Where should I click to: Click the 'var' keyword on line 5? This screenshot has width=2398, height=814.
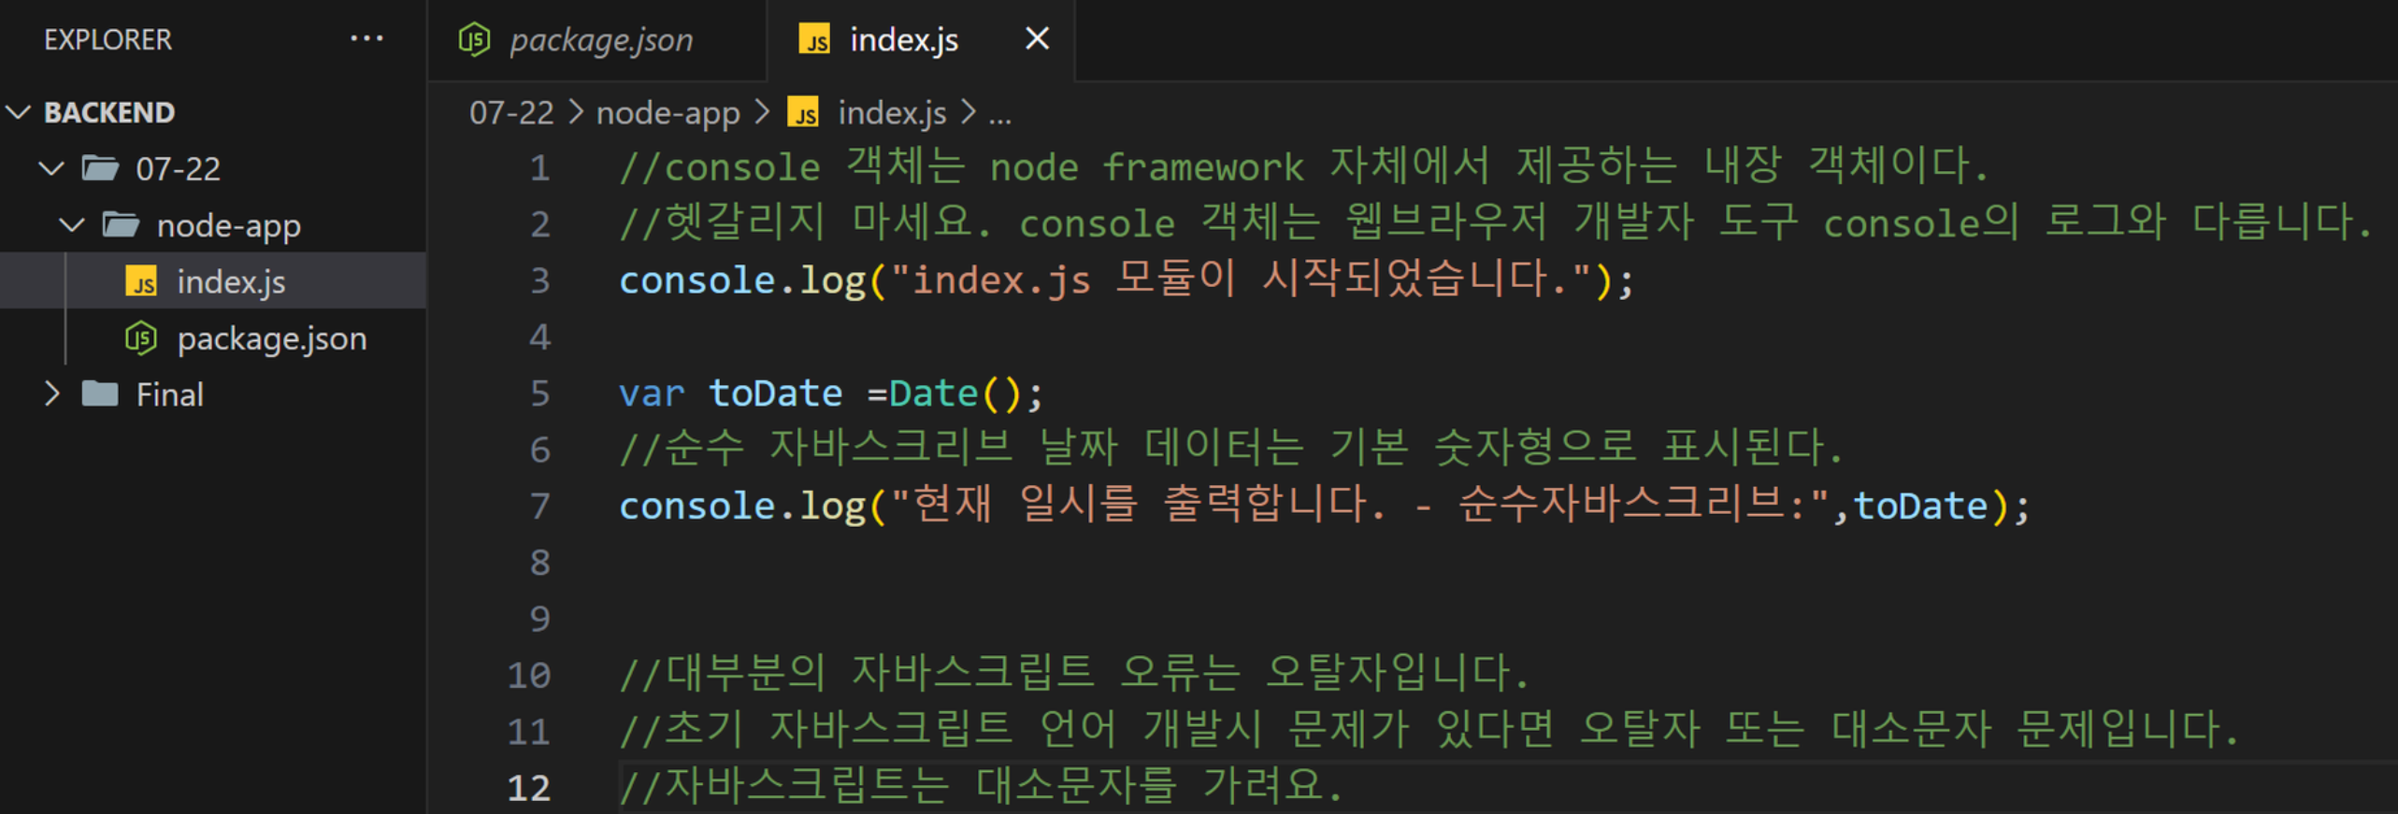[x=652, y=393]
